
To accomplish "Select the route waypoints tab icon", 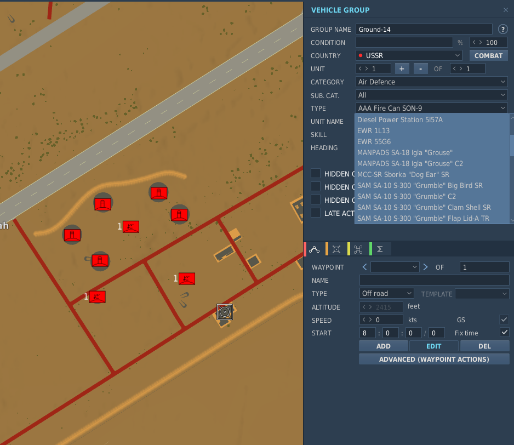I will (x=314, y=249).
